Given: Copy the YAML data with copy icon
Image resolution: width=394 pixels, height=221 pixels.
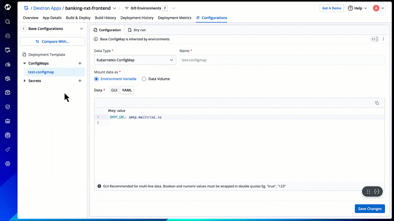Looking at the screenshot, I should [377, 103].
